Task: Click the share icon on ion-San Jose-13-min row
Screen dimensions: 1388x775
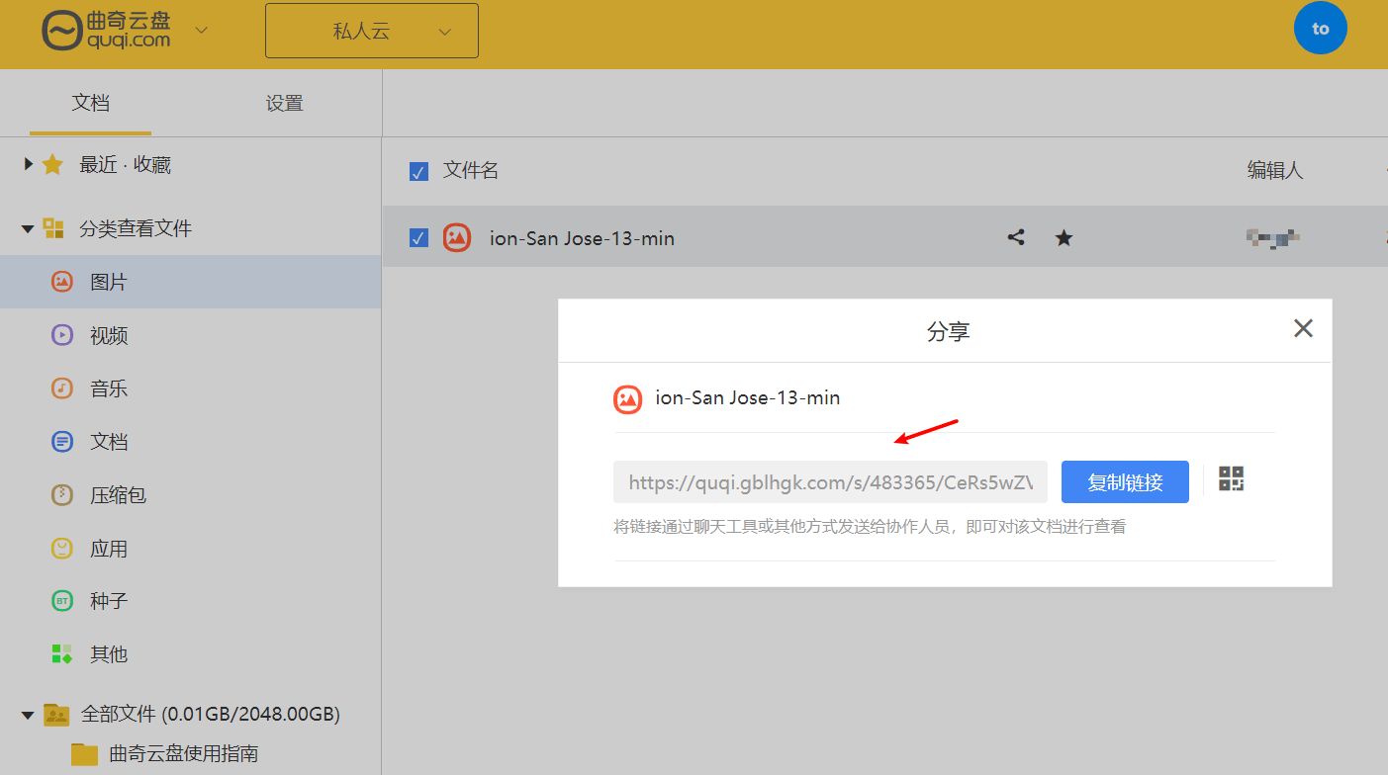Action: tap(1016, 237)
